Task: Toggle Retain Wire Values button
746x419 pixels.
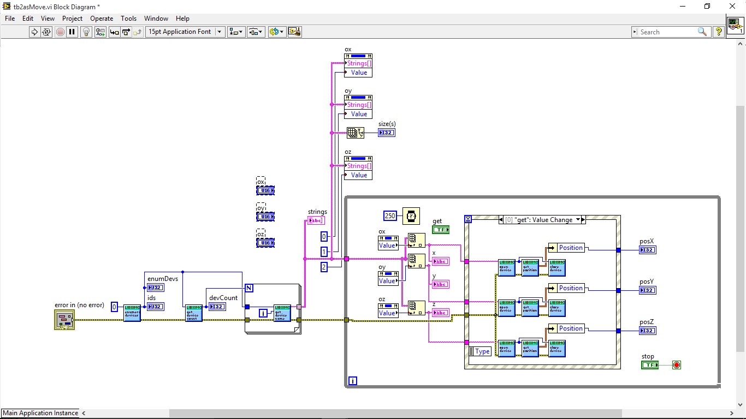Action: (100, 32)
